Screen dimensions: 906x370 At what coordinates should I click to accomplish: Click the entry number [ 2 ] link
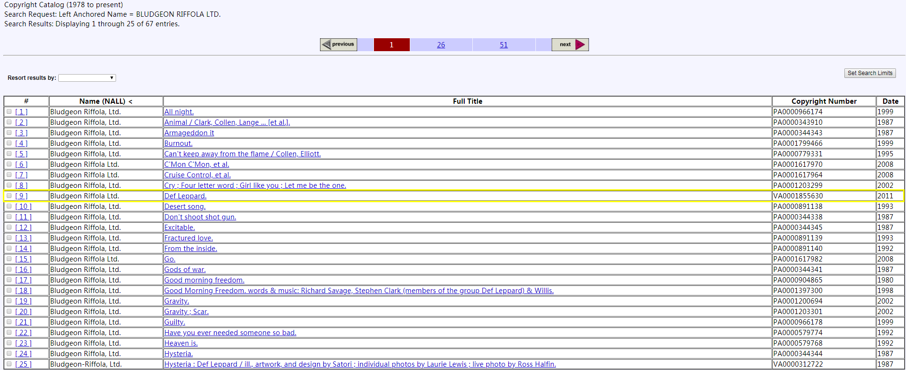[x=21, y=122]
